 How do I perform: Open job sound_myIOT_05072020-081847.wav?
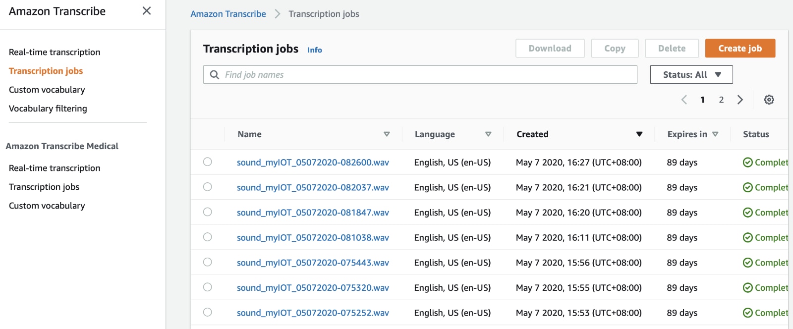[x=313, y=213]
